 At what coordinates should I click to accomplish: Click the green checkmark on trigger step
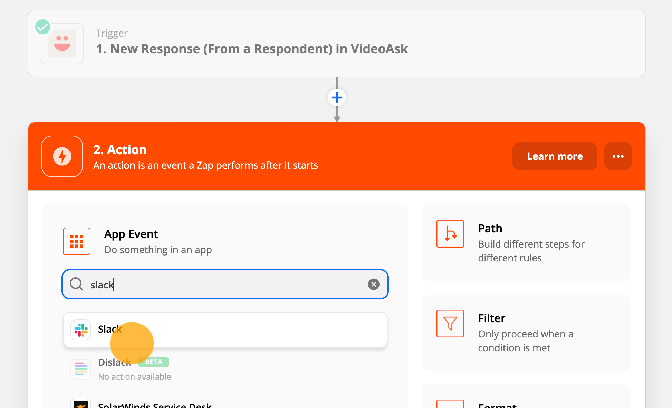(x=43, y=27)
